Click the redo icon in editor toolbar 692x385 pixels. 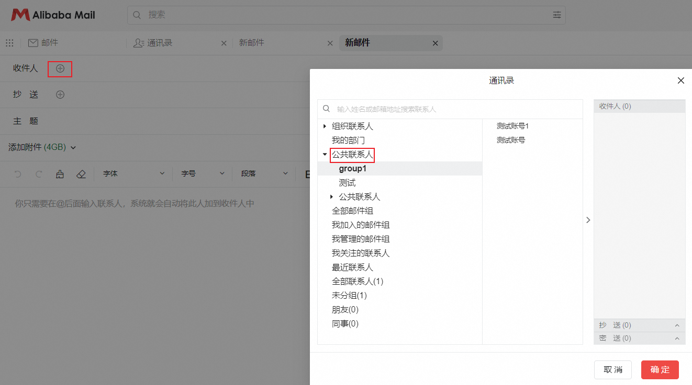tap(39, 174)
